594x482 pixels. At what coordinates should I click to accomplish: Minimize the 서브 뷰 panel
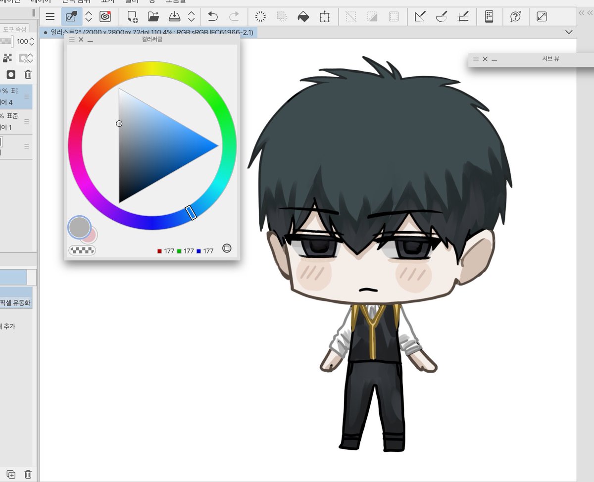[x=495, y=60]
